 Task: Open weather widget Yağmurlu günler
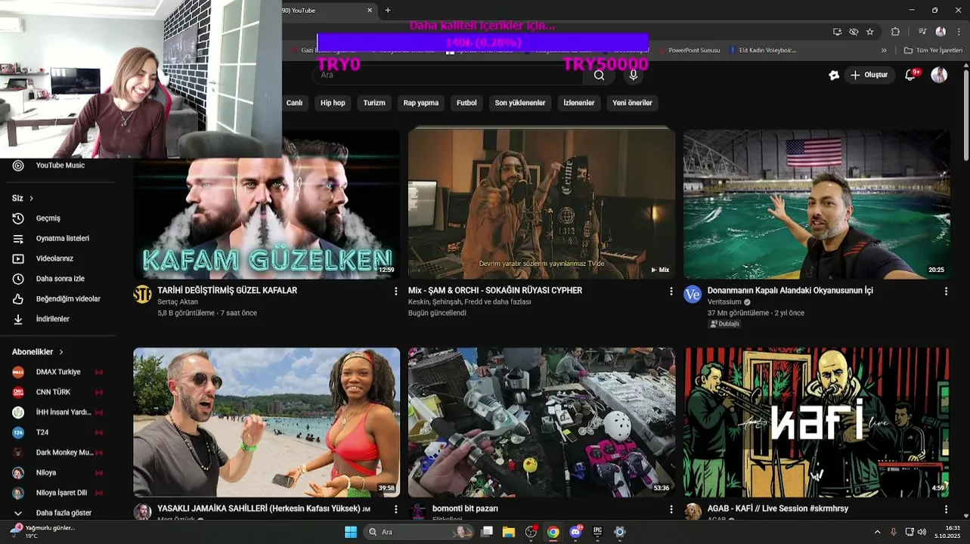(x=43, y=532)
